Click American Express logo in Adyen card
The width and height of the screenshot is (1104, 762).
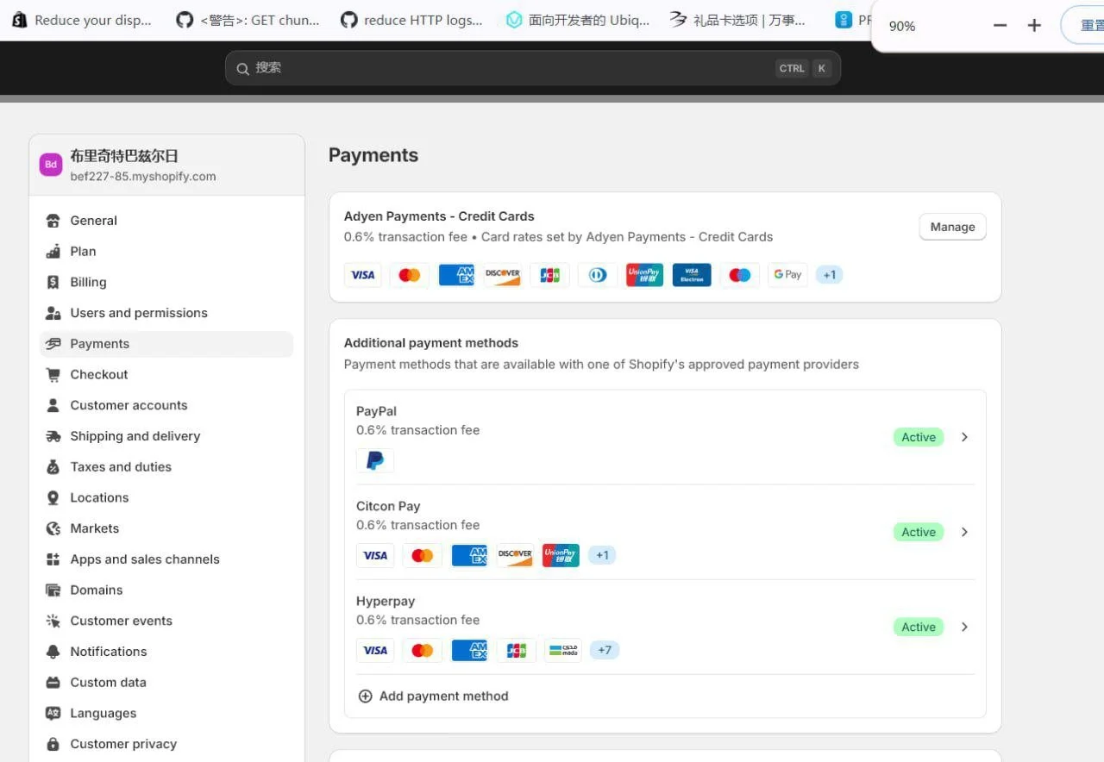456,275
